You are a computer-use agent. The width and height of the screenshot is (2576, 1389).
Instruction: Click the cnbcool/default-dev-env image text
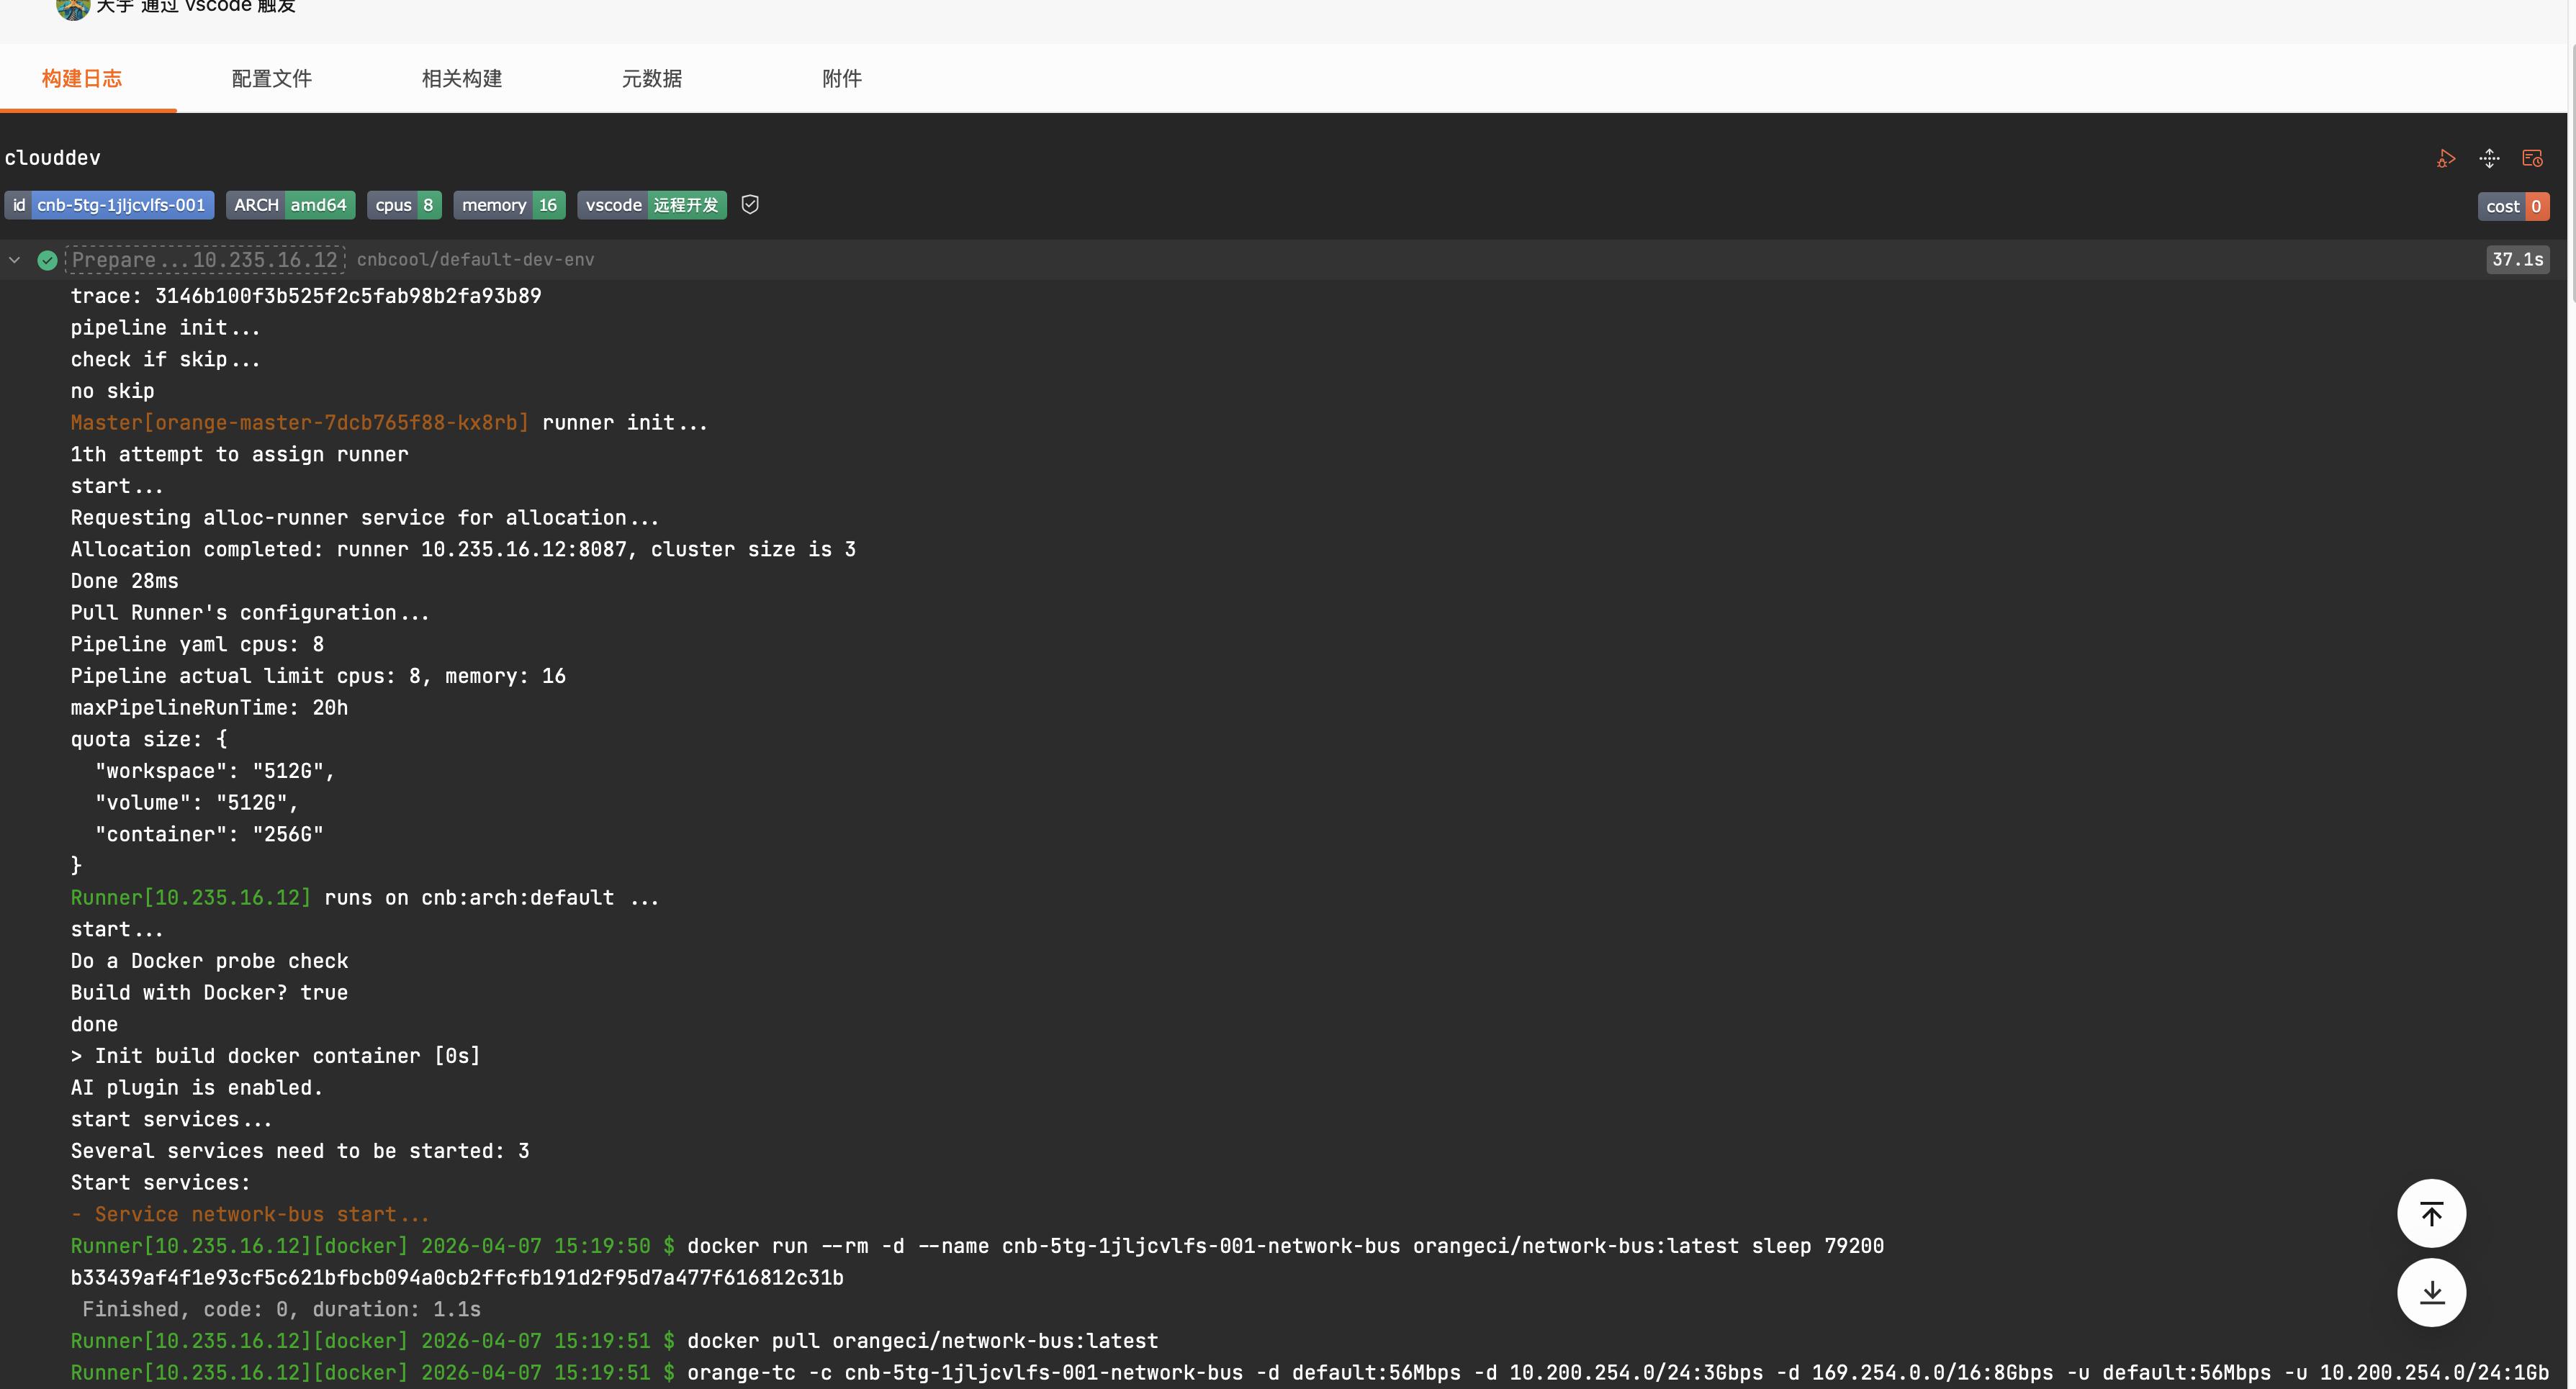pyautogui.click(x=475, y=260)
